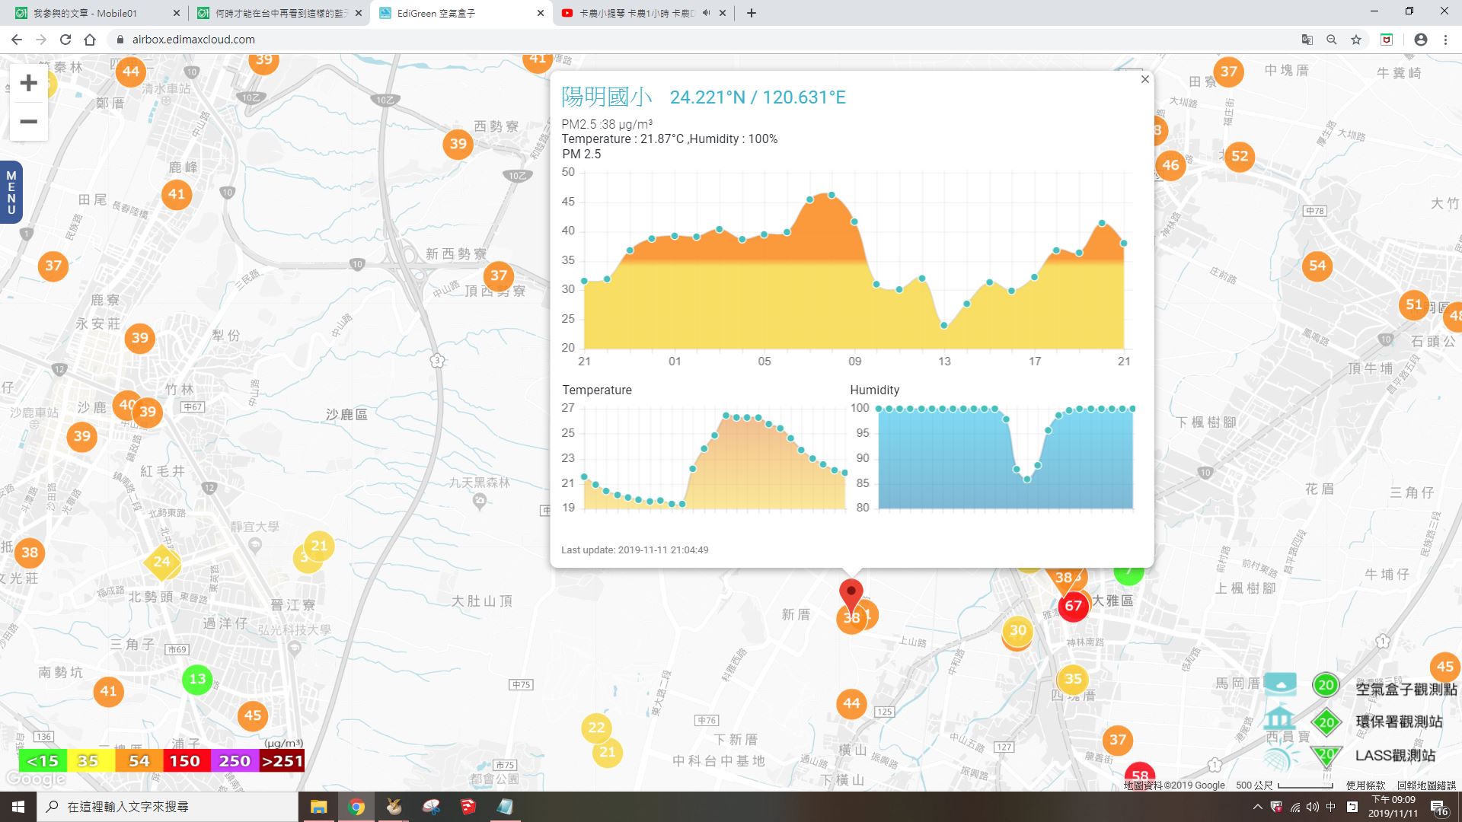
Task: Select the orange 51 station marker
Action: (x=1414, y=304)
